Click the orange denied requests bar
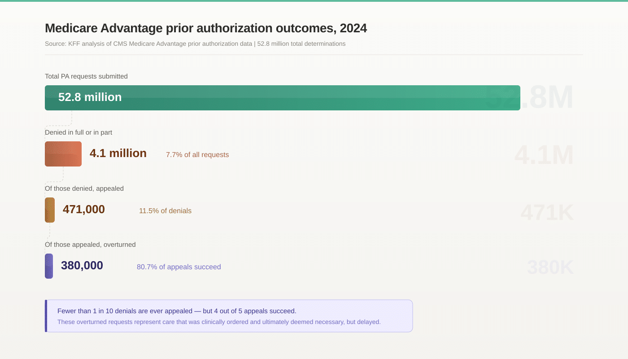This screenshot has width=628, height=359. click(x=63, y=154)
